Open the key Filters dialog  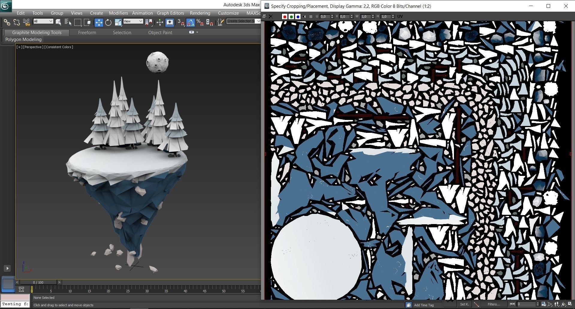493,305
